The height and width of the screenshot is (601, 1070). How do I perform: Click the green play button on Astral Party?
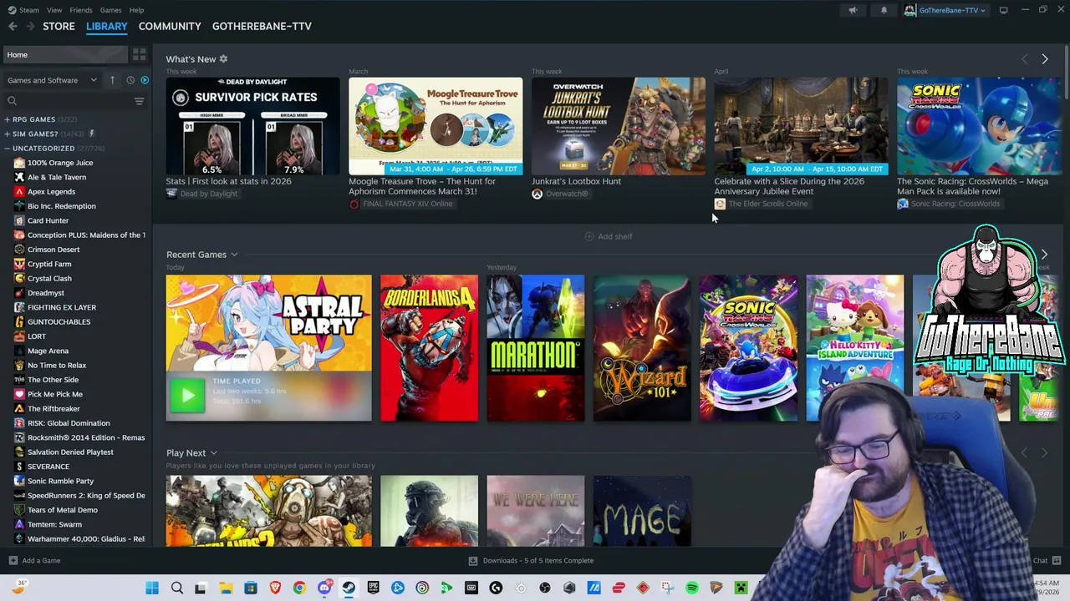point(187,396)
